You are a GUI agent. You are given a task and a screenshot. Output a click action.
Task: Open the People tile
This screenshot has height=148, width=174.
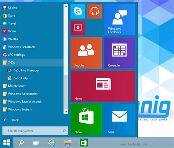tap(86, 53)
